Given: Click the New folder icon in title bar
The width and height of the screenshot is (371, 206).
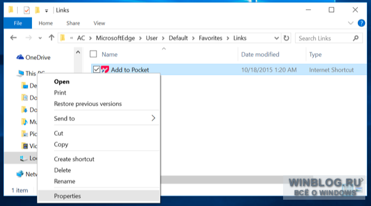Looking at the screenshot, I should (x=37, y=10).
